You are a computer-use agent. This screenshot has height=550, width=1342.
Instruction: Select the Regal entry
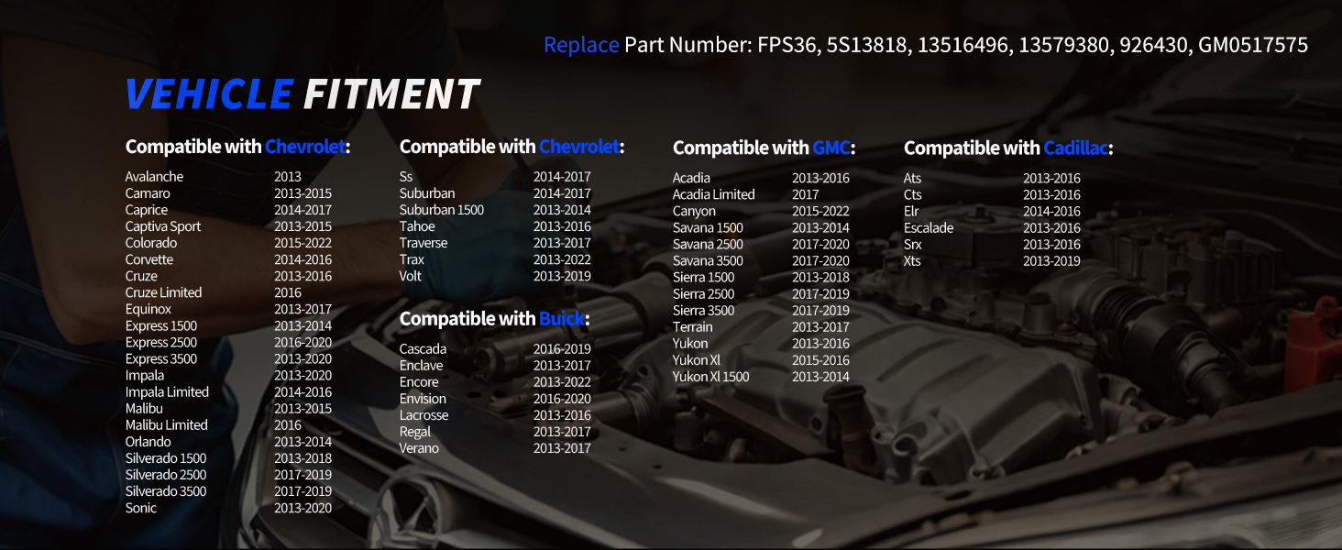pos(415,431)
